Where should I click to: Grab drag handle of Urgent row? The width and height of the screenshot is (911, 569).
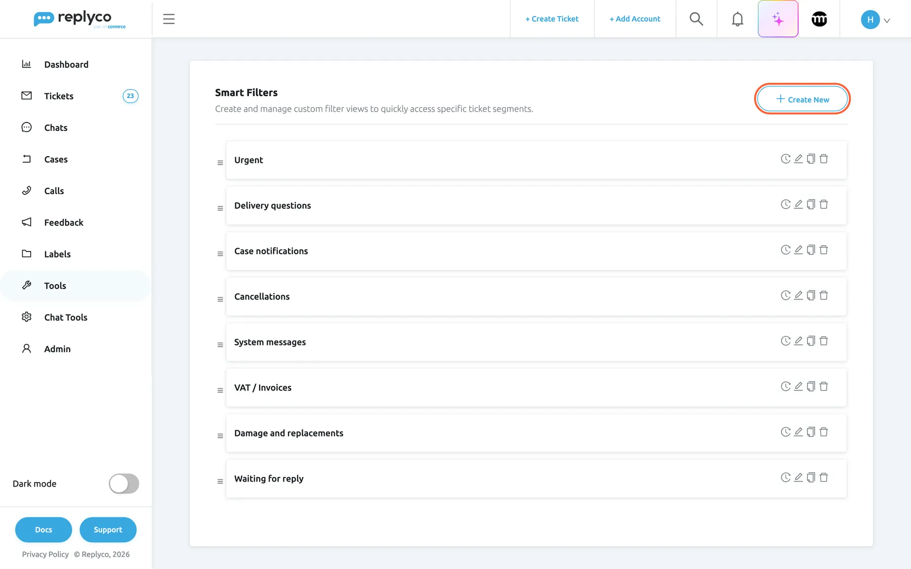click(x=220, y=163)
